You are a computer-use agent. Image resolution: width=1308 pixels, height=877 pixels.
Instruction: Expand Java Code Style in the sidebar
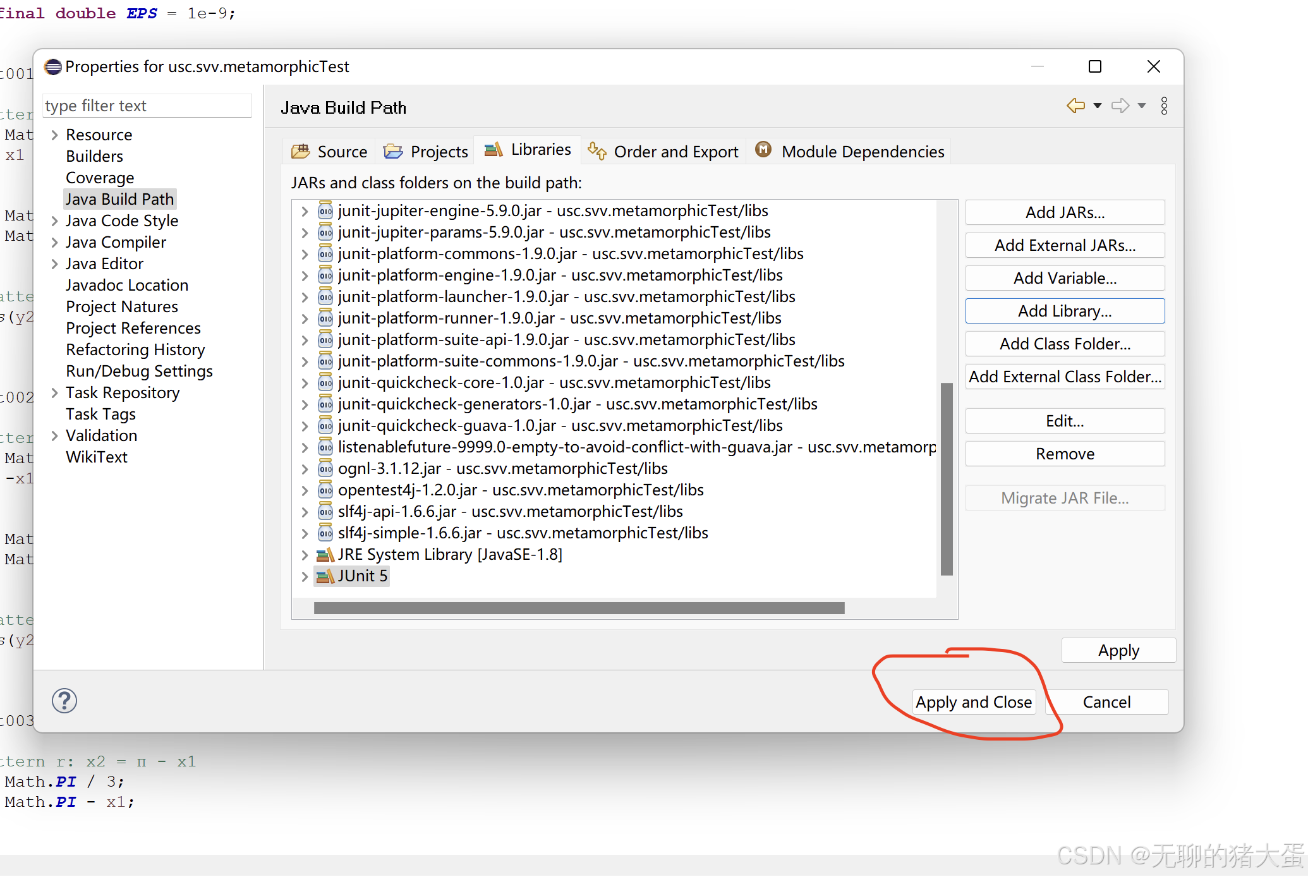54,221
